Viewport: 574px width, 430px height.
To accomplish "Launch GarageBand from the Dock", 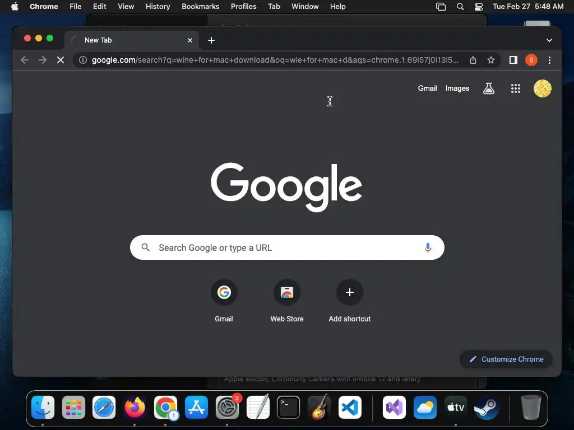I will [x=319, y=407].
